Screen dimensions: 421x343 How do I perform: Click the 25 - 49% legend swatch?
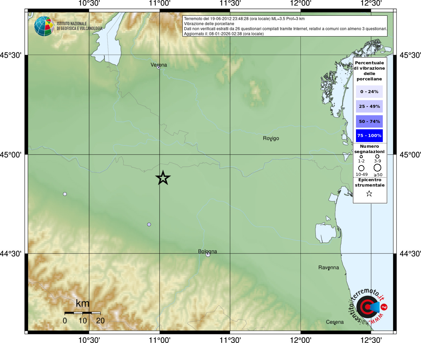369,106
